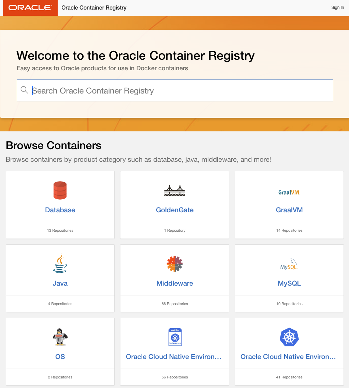Image resolution: width=349 pixels, height=388 pixels.
Task: Open the OS category link
Action: (x=60, y=357)
